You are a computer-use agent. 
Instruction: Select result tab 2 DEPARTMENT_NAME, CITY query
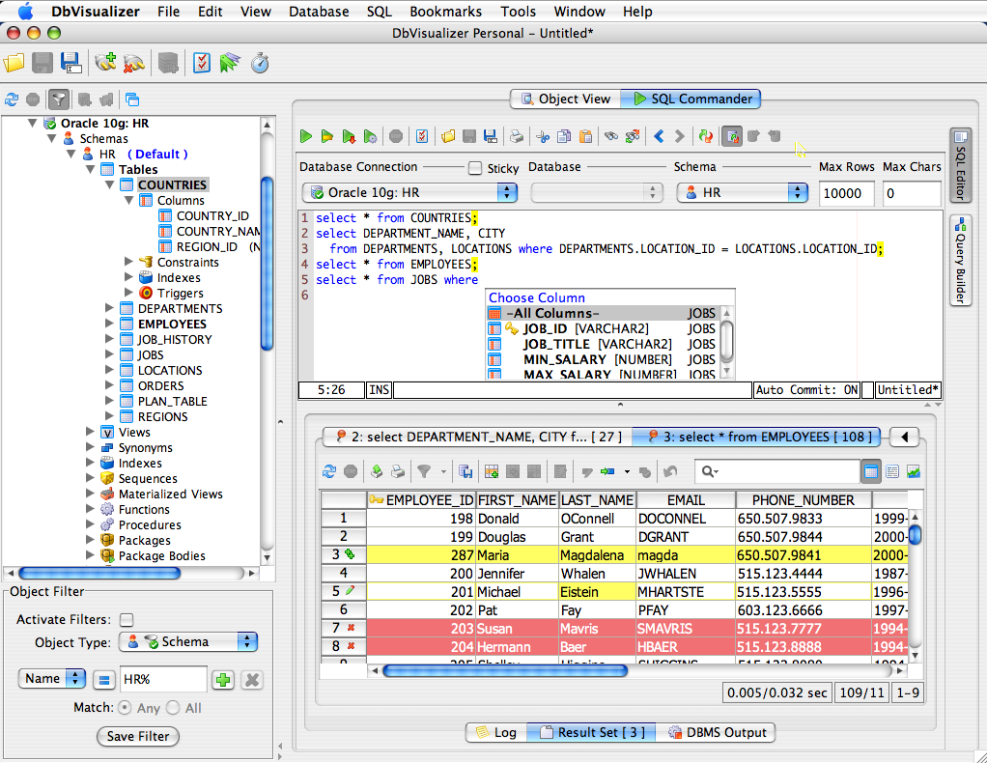478,437
